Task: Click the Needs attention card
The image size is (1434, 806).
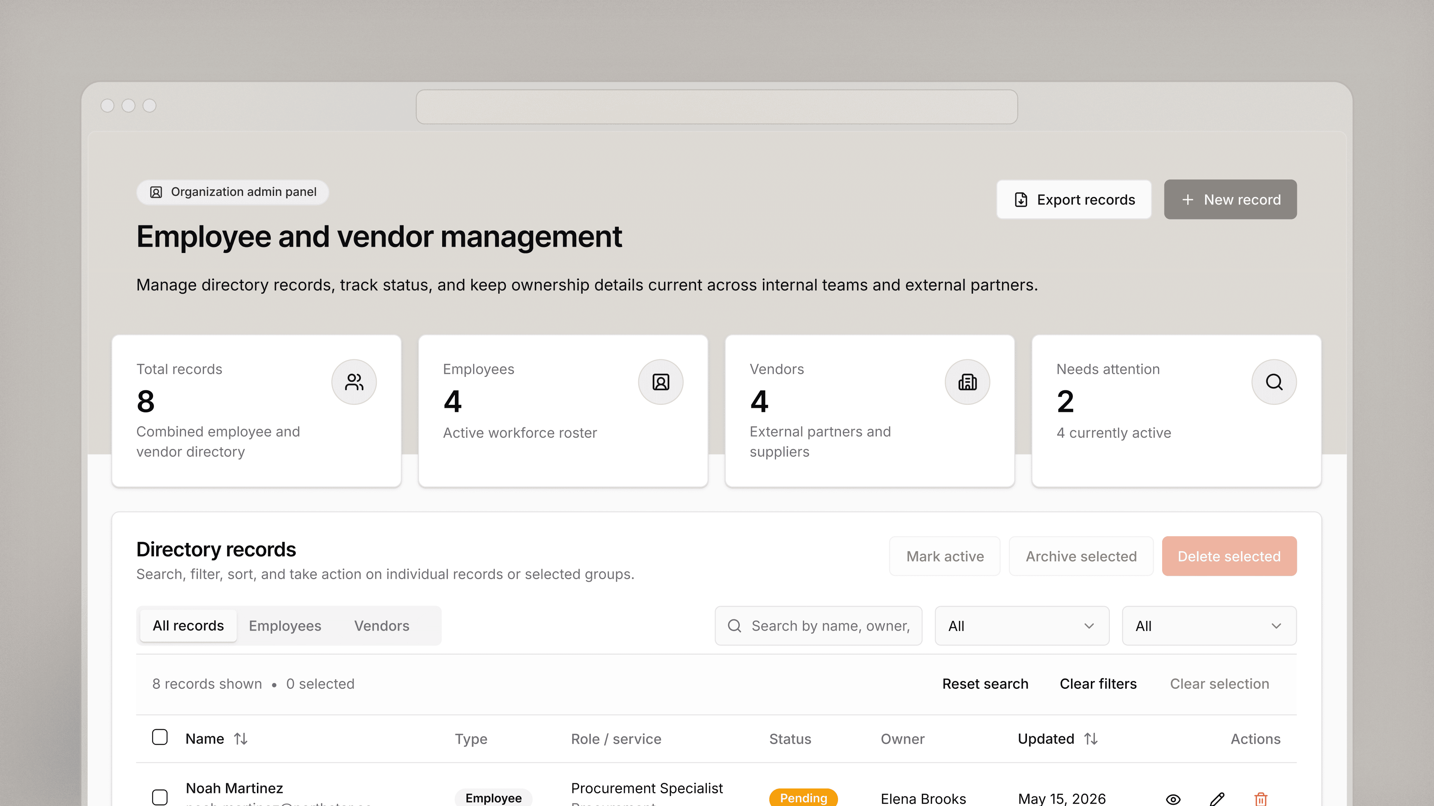Action: tap(1176, 411)
